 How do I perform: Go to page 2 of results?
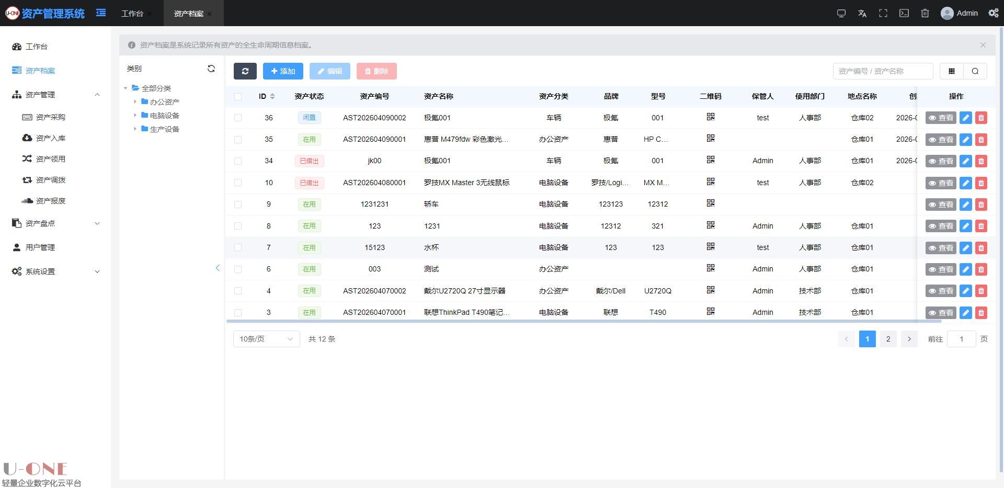tap(888, 339)
